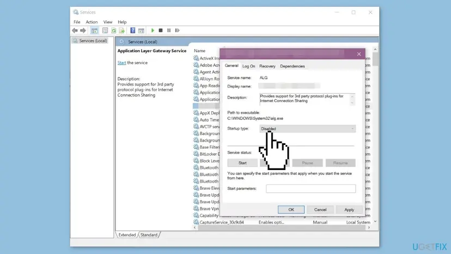Image resolution: width=451 pixels, height=254 pixels.
Task: Click Cancel in the properties dialog
Action: (x=320, y=210)
